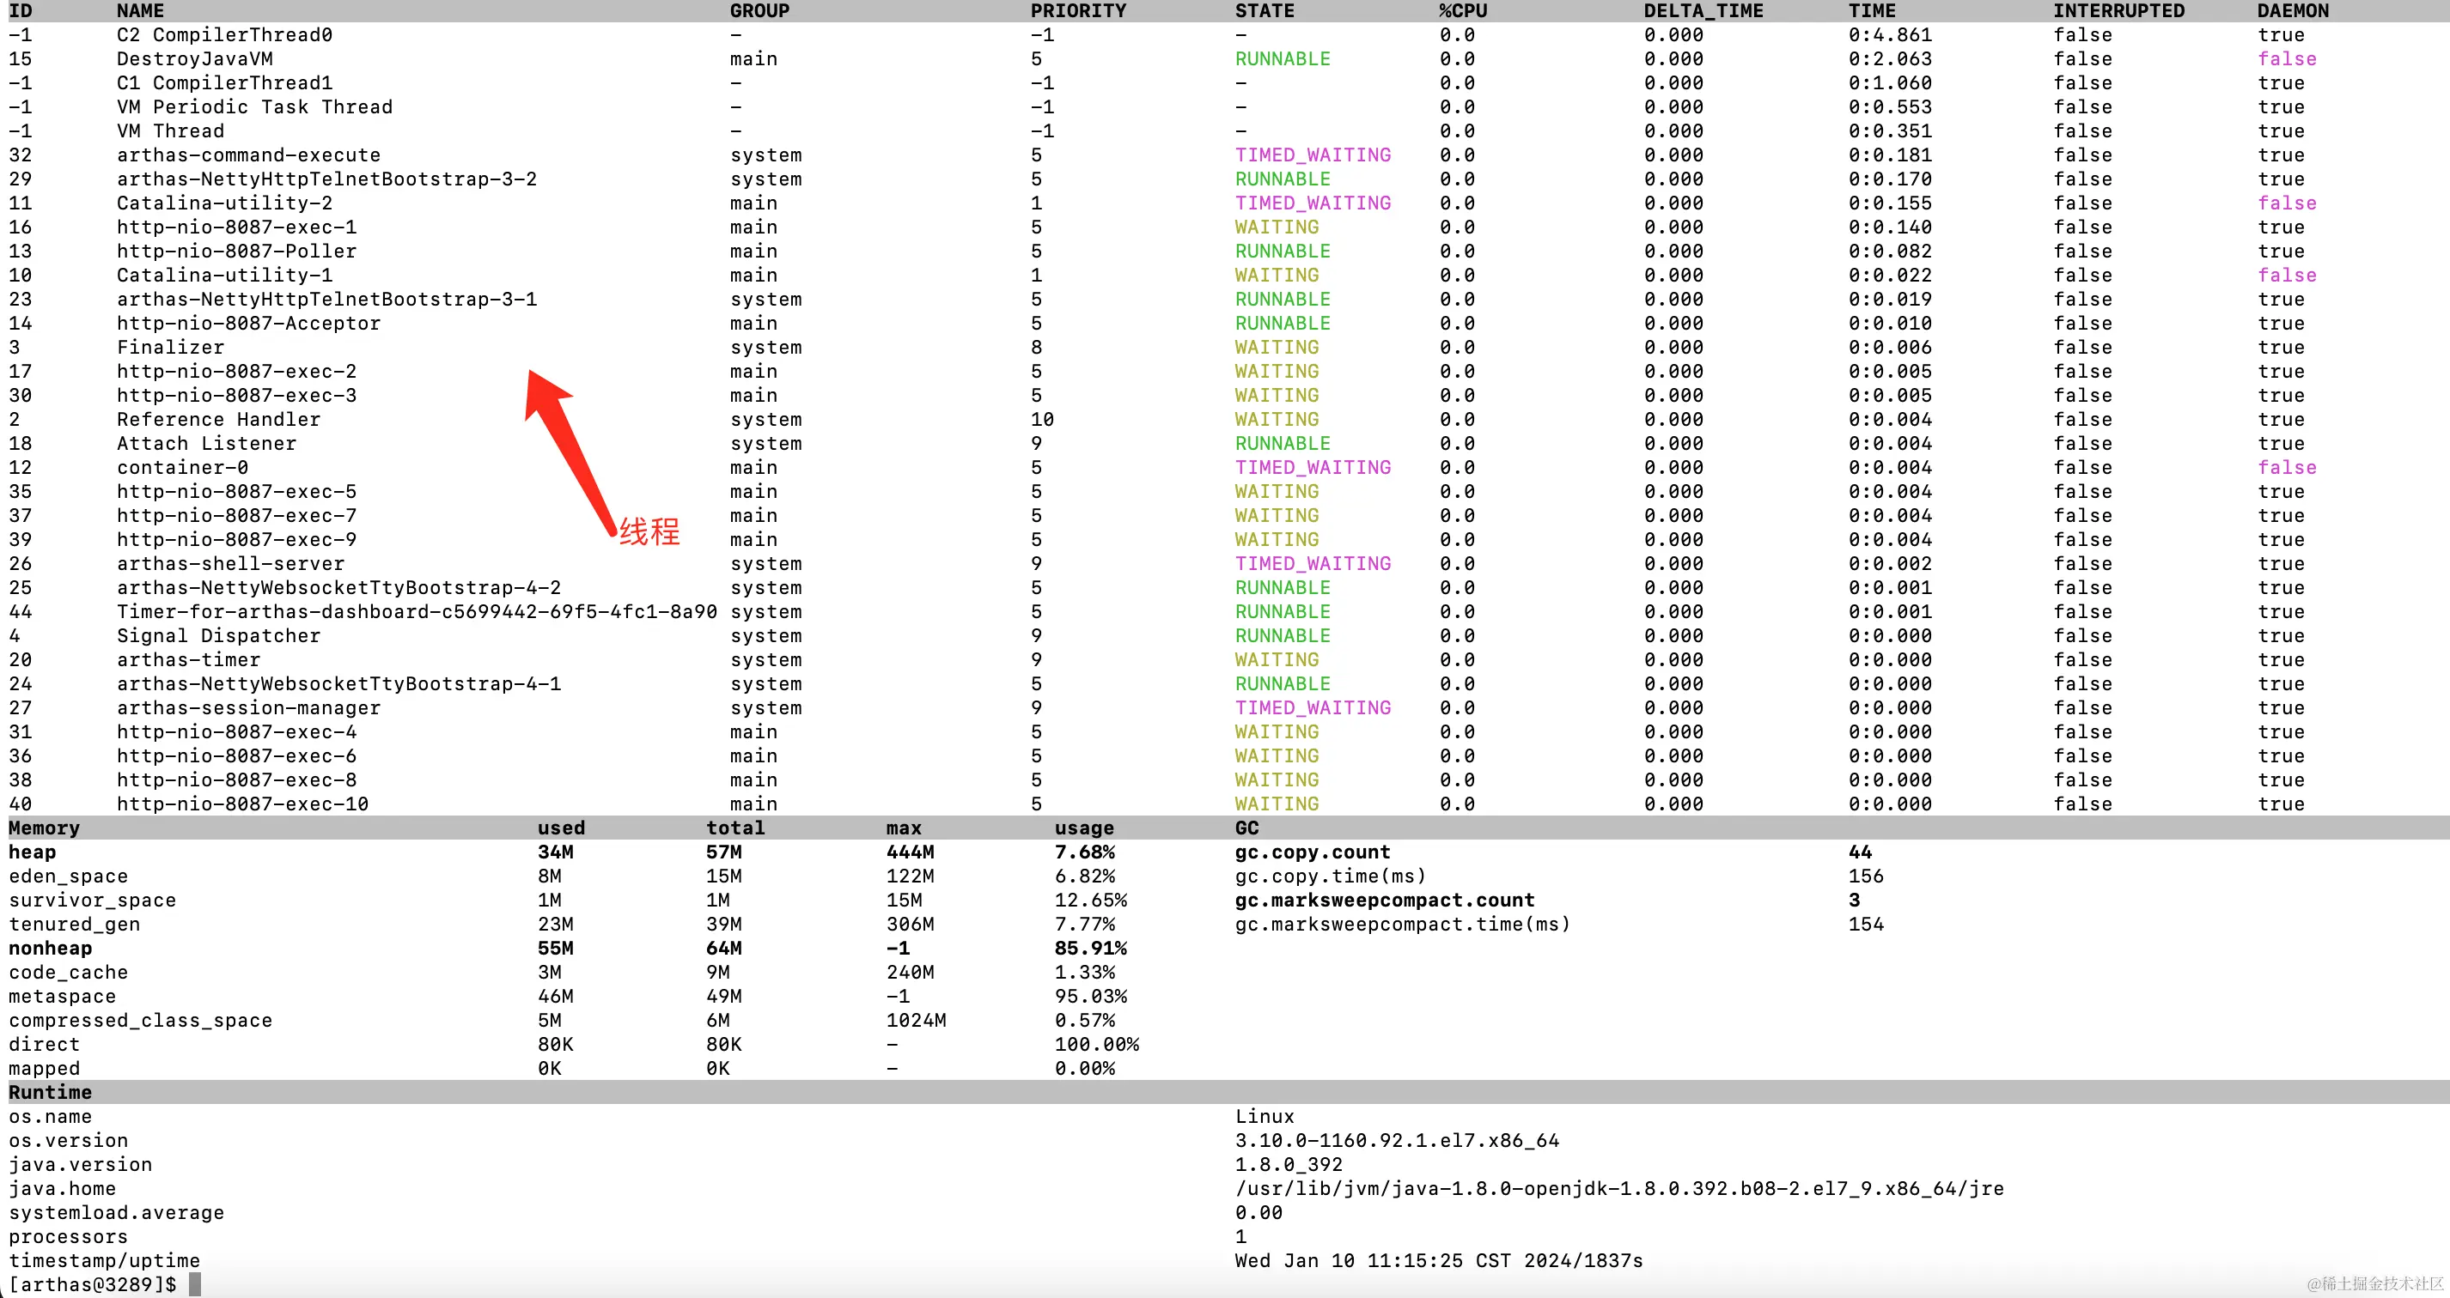This screenshot has width=2450, height=1298.
Task: Click the gc.copy.time(ms) label
Action: [1331, 876]
